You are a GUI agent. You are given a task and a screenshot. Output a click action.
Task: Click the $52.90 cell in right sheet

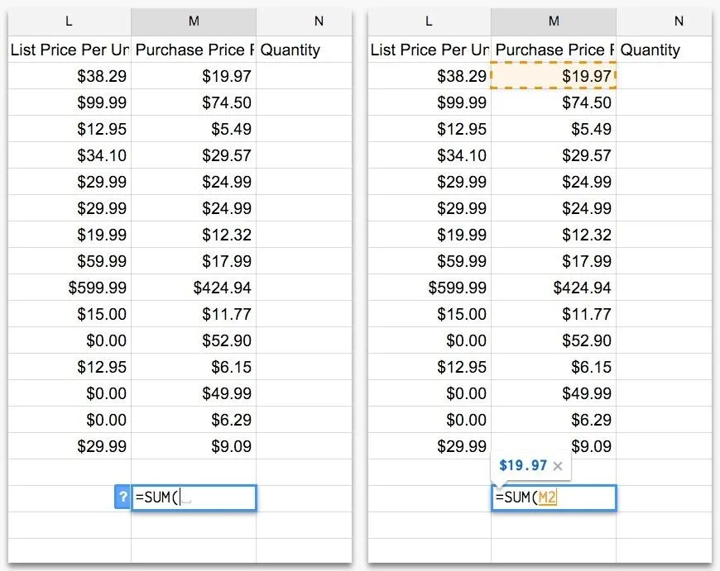(x=554, y=340)
